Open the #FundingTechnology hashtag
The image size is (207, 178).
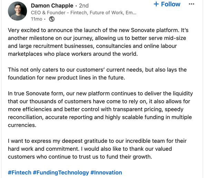[60, 172]
